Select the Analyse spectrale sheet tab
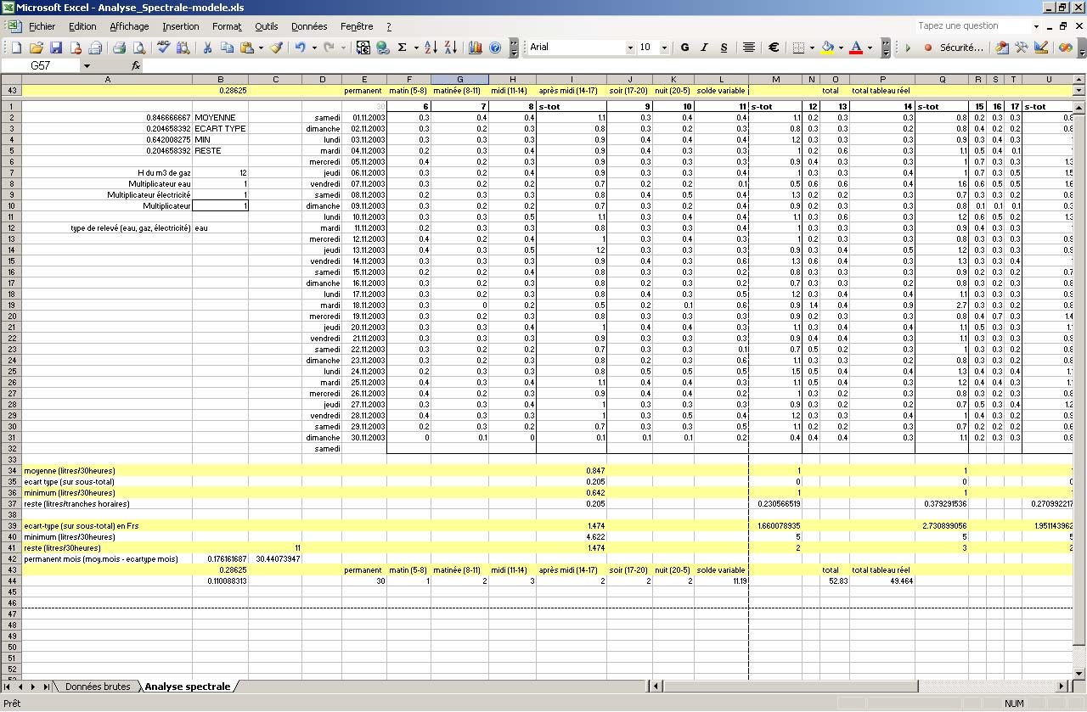 coord(187,687)
